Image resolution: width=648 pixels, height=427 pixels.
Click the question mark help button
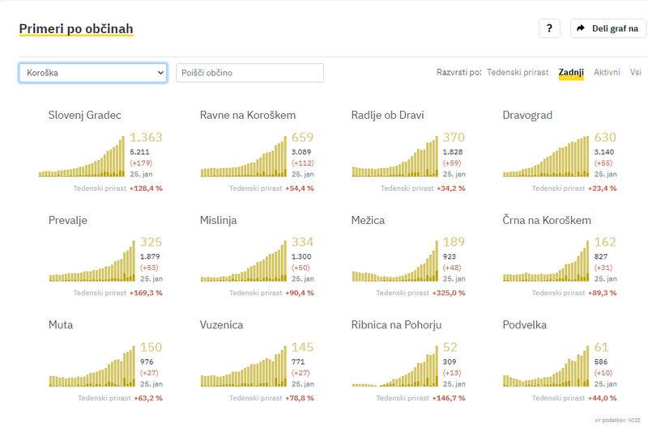click(x=549, y=28)
